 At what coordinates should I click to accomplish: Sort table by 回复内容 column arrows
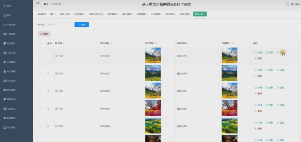point(188,43)
